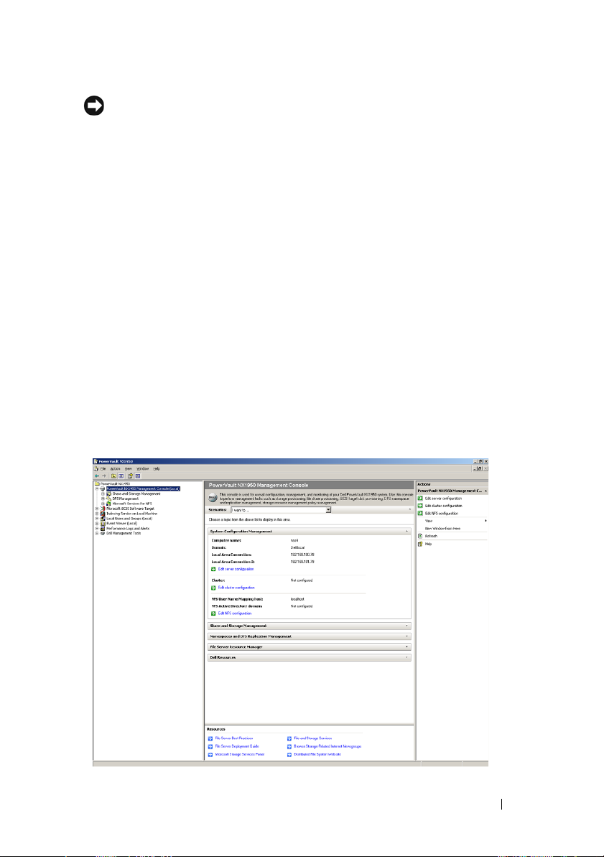Expand the Microsoft iSCSI Software Target node
This screenshot has height=857, width=604.
tap(97, 509)
